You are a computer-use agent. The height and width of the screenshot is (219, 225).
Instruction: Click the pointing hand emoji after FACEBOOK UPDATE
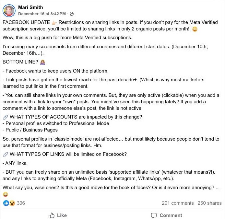(x=54, y=22)
